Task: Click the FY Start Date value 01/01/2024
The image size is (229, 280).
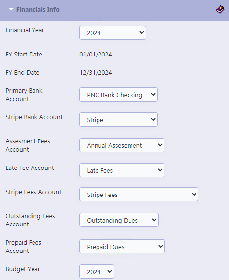Action: [96, 55]
